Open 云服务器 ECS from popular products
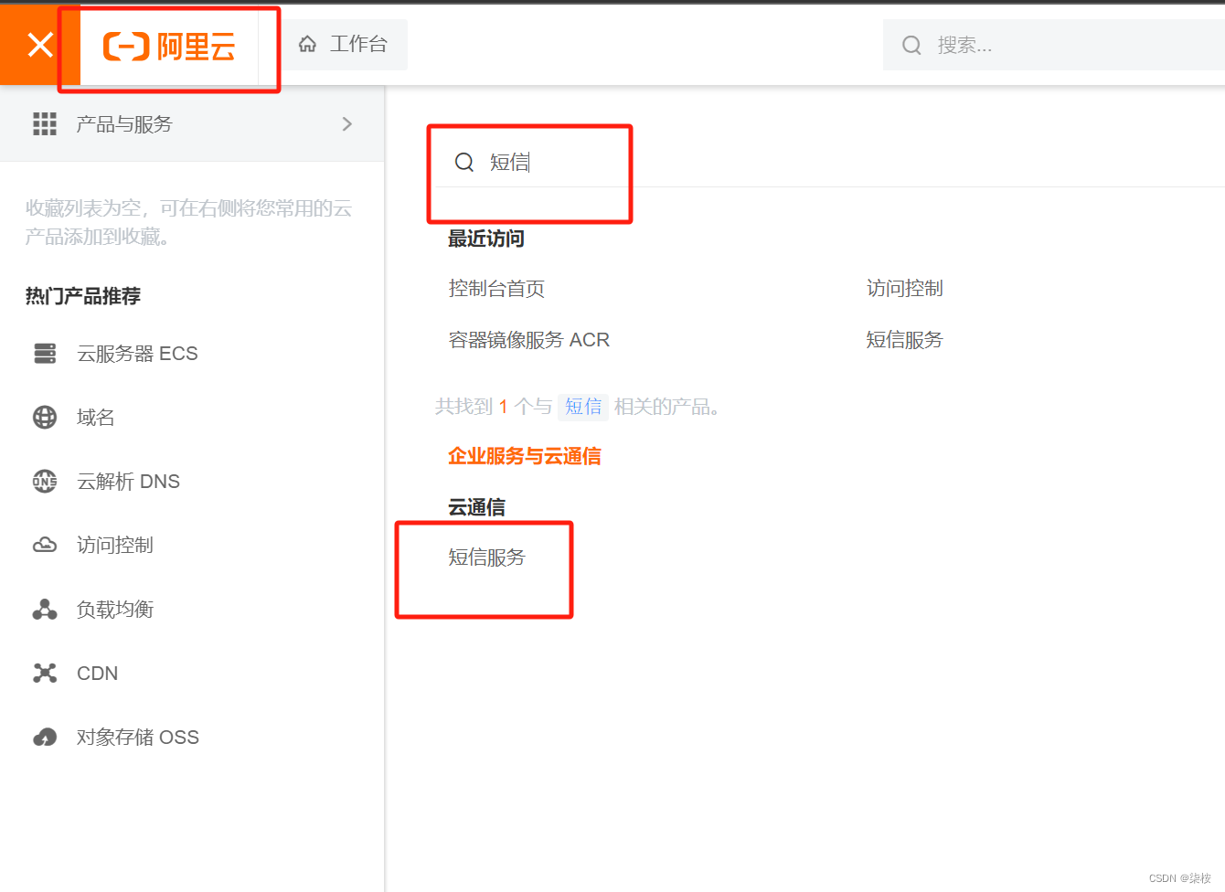The image size is (1225, 892). pos(137,354)
